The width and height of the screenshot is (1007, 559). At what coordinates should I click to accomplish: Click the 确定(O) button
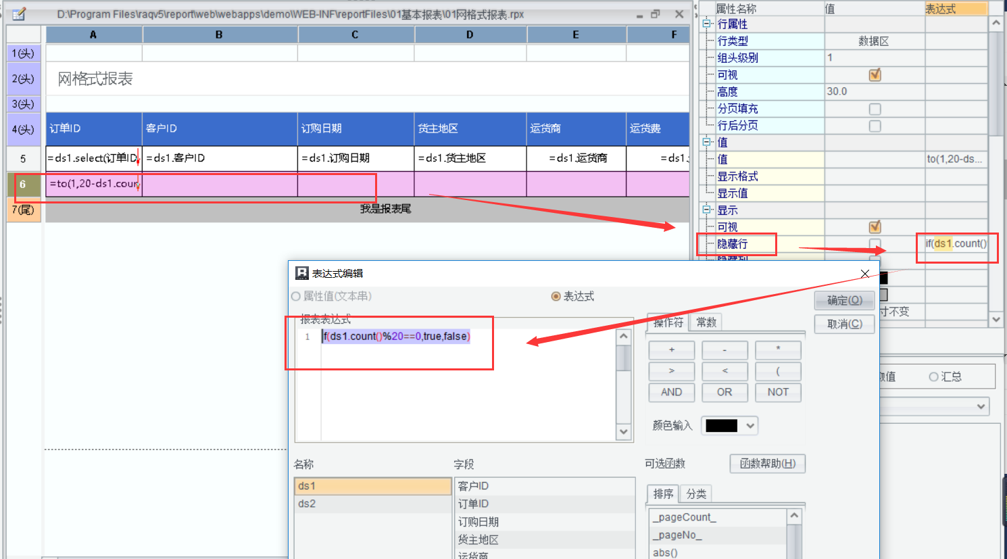844,300
